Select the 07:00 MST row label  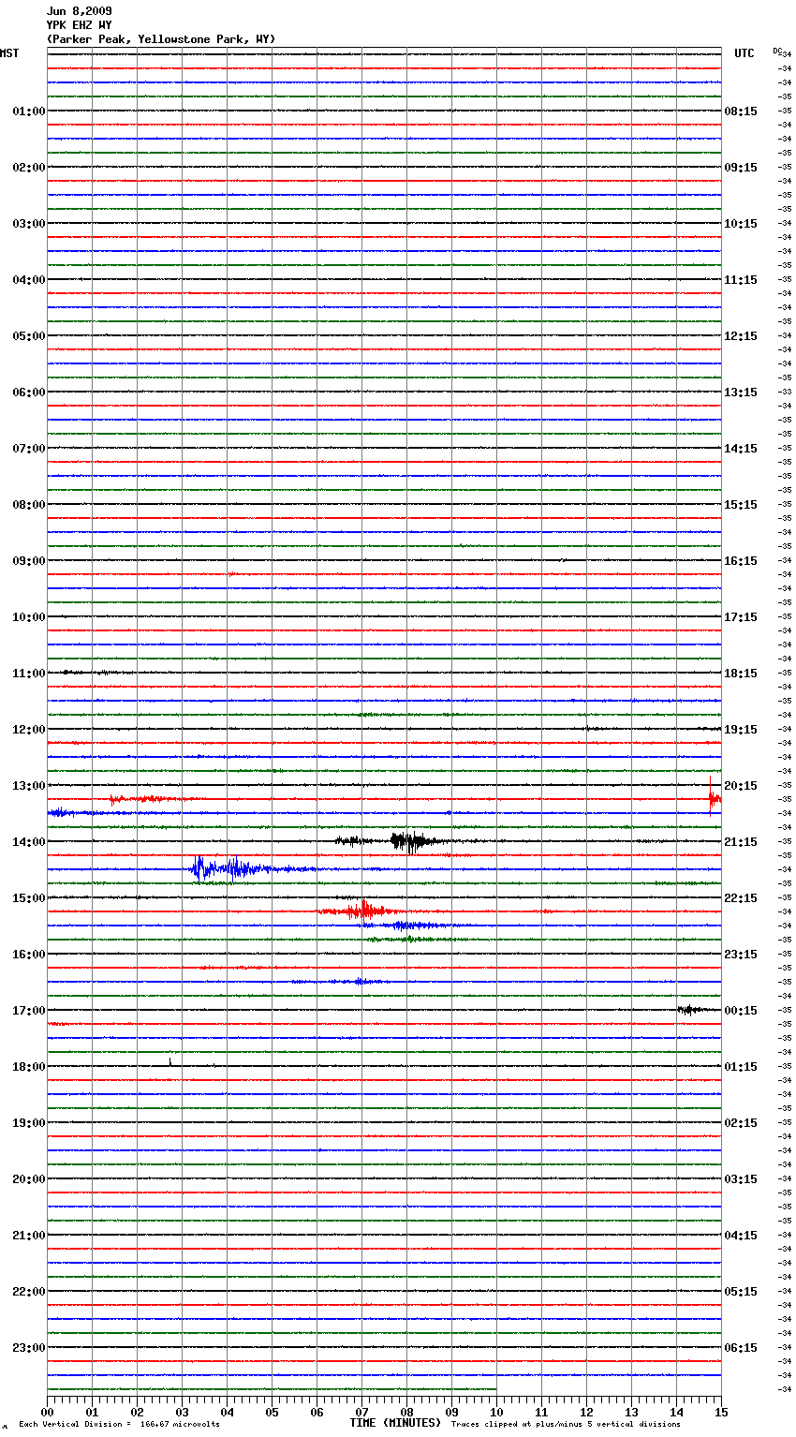(29, 449)
